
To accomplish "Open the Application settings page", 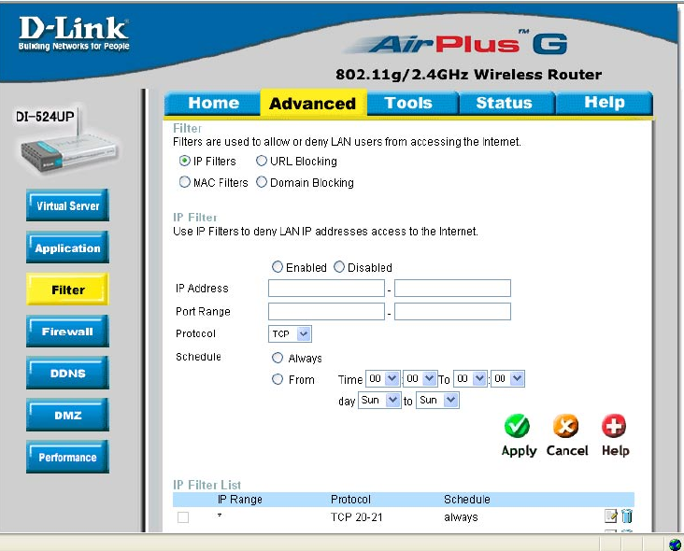I will click(x=67, y=247).
